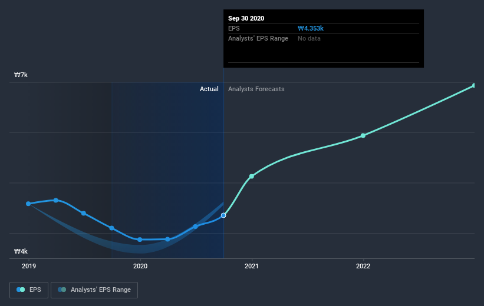Select the Sep 30 2020 highlighted data point
This screenshot has height=306, width=484.
pyautogui.click(x=223, y=215)
